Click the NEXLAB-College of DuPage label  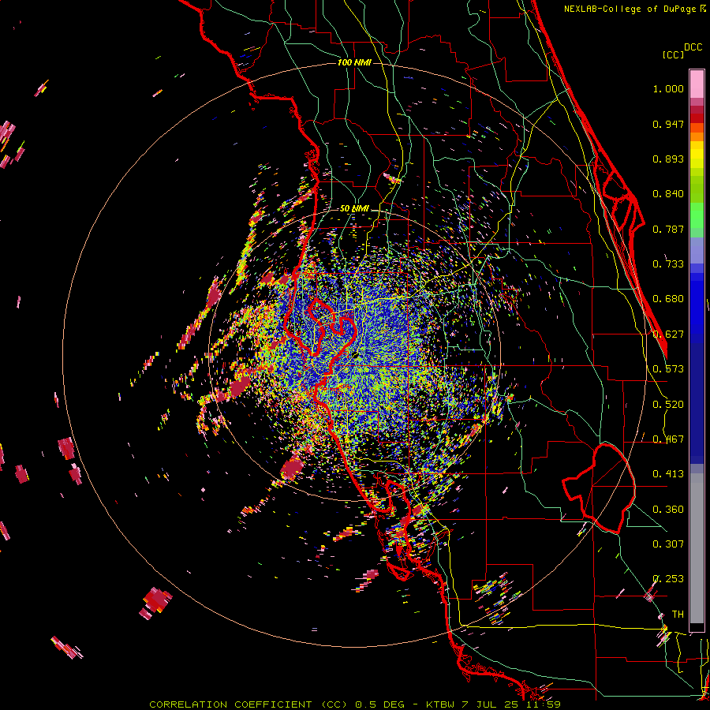(630, 9)
